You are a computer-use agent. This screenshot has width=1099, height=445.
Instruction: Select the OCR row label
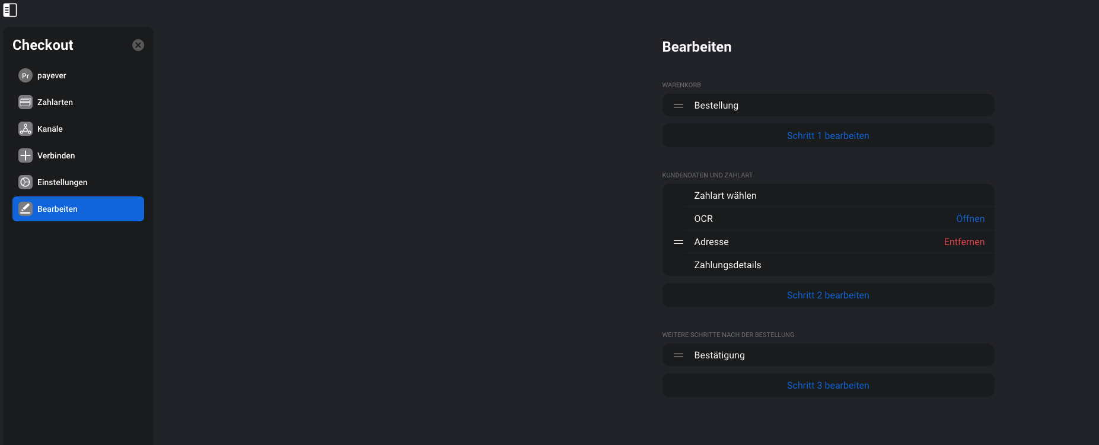703,219
